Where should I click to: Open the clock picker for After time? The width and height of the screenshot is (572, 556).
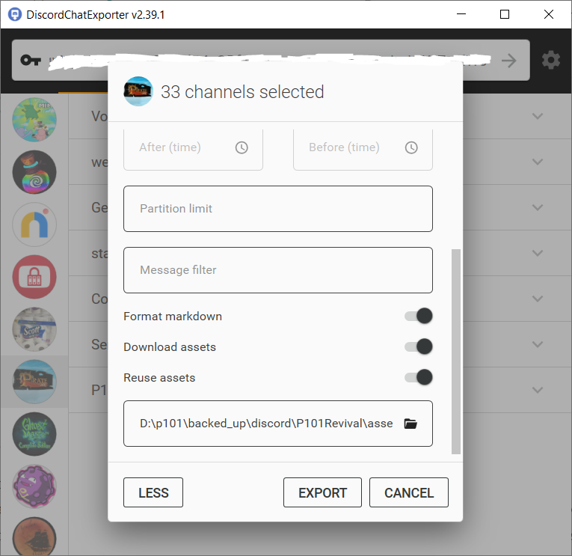coord(242,147)
